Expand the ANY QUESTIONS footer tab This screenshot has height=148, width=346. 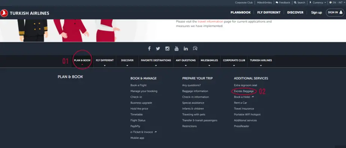tap(186, 61)
